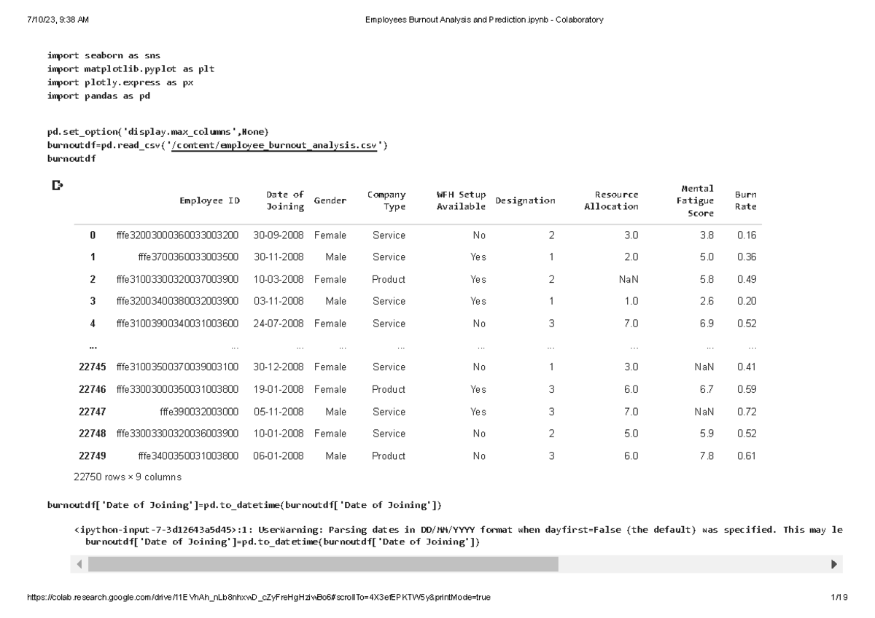Select the WFH Setup Available column header
Screen dimensions: 875x618
[461, 200]
